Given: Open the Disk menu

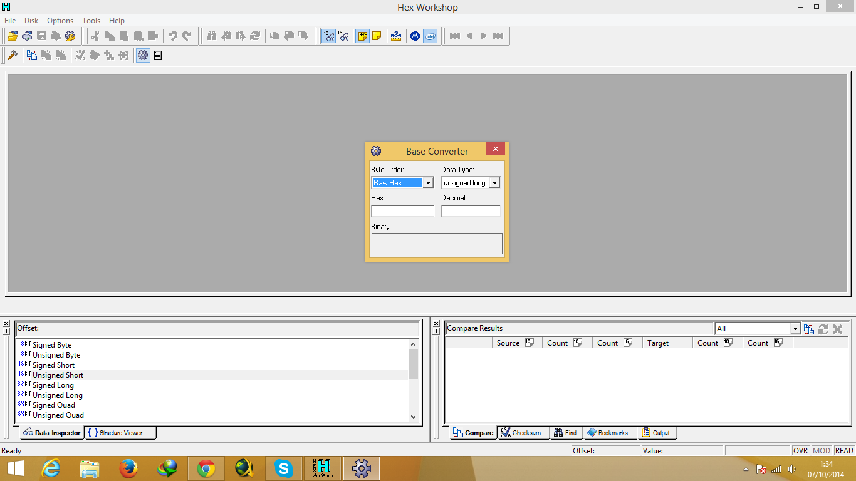Looking at the screenshot, I should point(31,21).
